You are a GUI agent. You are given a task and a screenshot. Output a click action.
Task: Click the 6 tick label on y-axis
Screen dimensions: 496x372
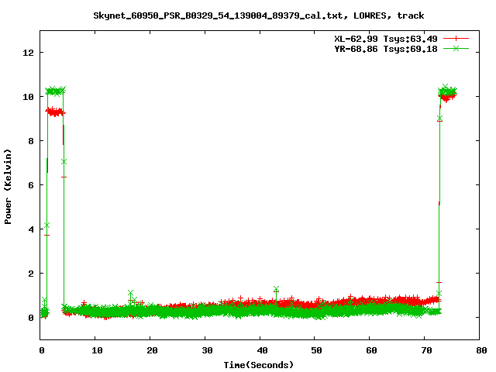pyautogui.click(x=32, y=185)
